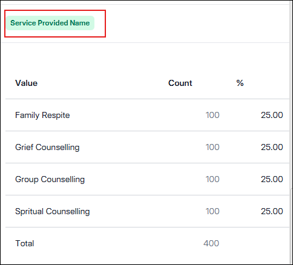Sort by the Count column header
This screenshot has height=265, width=293.
[x=180, y=83]
